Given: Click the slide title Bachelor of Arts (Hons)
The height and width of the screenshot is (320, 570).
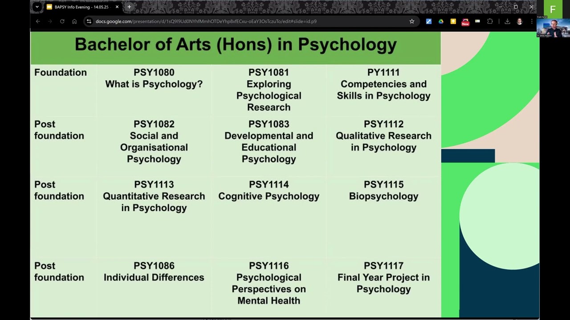Looking at the screenshot, I should [236, 44].
